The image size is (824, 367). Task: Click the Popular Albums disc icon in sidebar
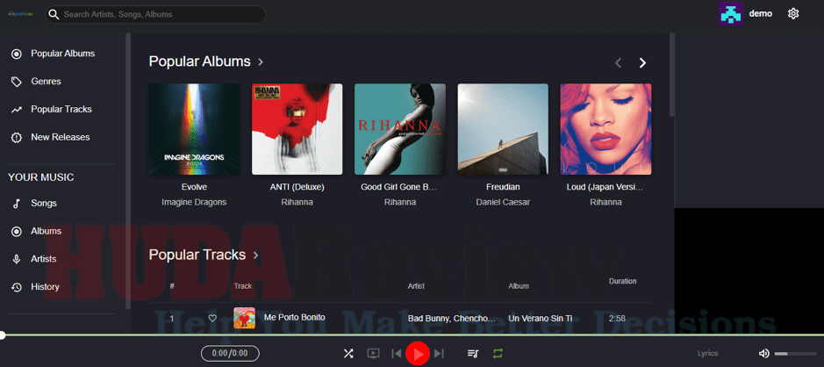click(x=17, y=54)
